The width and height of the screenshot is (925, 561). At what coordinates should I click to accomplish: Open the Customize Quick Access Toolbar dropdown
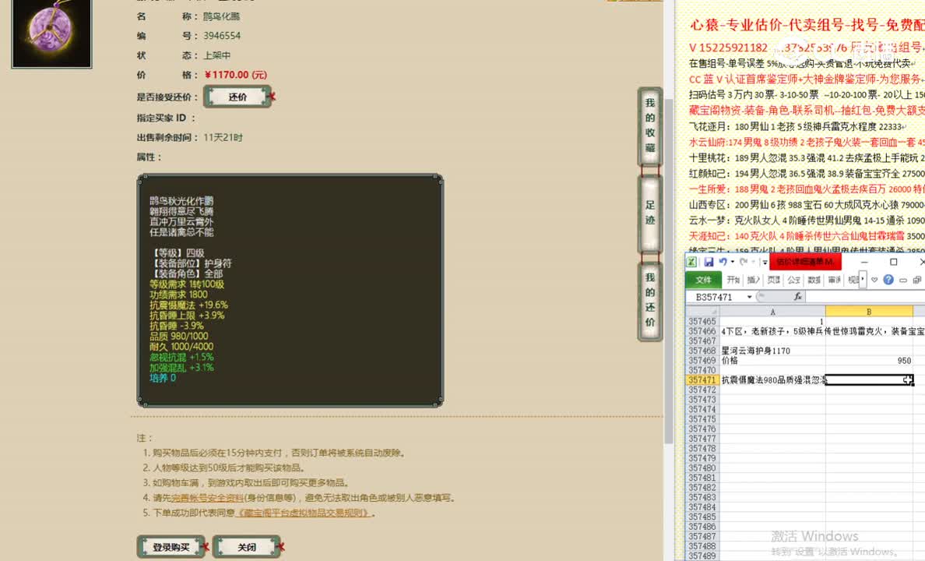pos(764,262)
